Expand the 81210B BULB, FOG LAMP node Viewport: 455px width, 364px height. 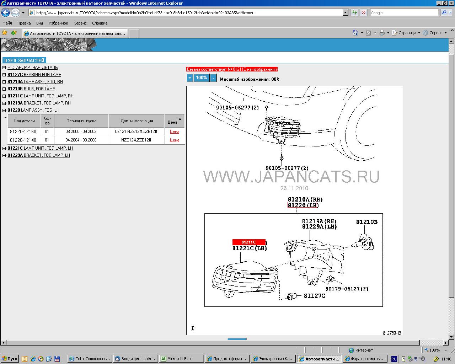tap(4, 89)
